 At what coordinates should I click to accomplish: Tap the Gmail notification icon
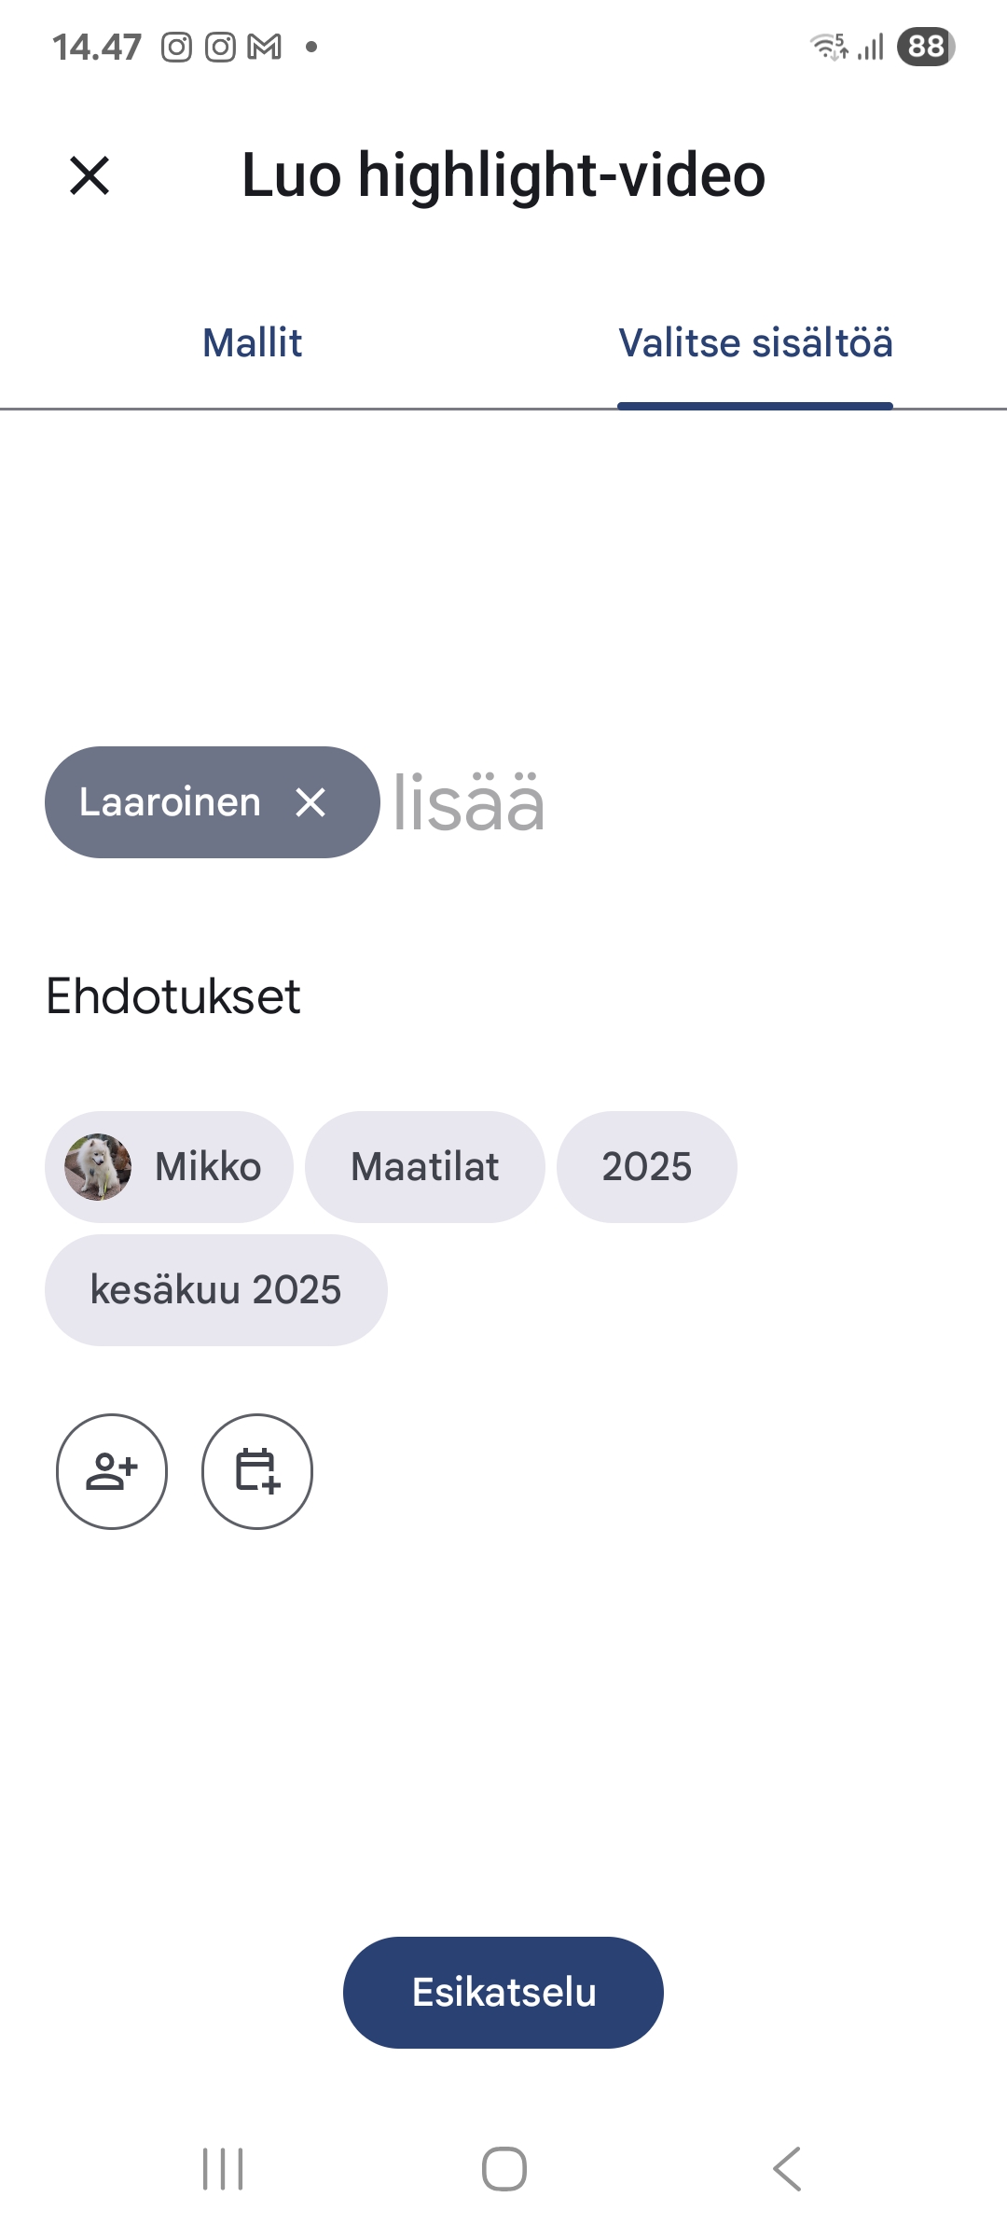pyautogui.click(x=265, y=47)
